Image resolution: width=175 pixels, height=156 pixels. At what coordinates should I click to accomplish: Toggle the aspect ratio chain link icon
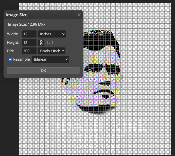tap(41, 43)
